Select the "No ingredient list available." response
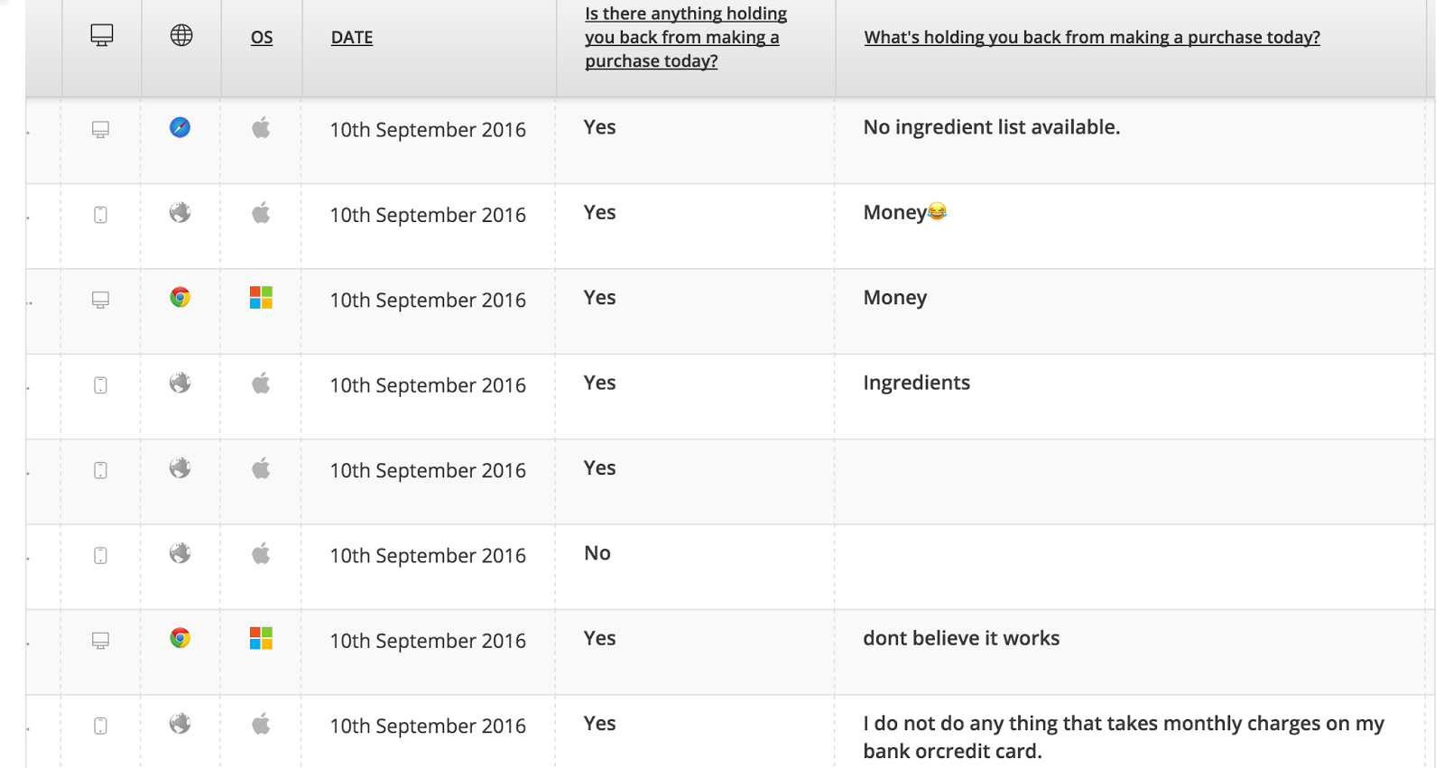The height and width of the screenshot is (768, 1444). pyautogui.click(x=991, y=127)
